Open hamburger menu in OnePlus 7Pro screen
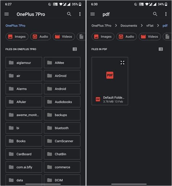The image size is (172, 186). 7,14
